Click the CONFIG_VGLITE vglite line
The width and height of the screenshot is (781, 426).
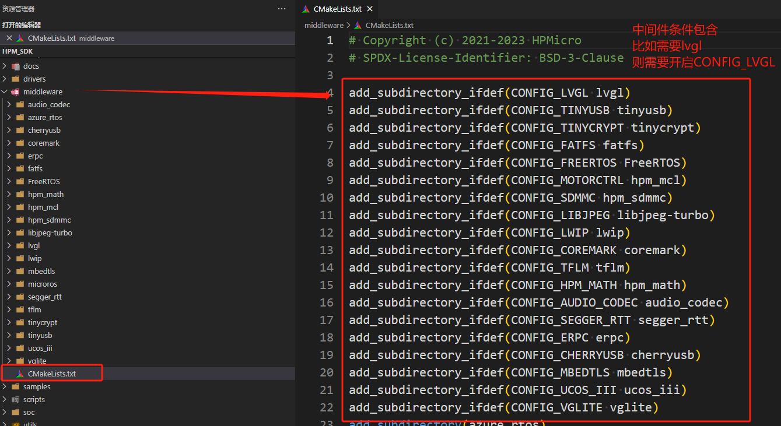(x=504, y=407)
